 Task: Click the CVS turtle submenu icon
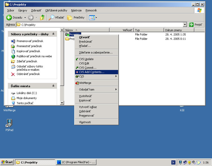point(77,77)
